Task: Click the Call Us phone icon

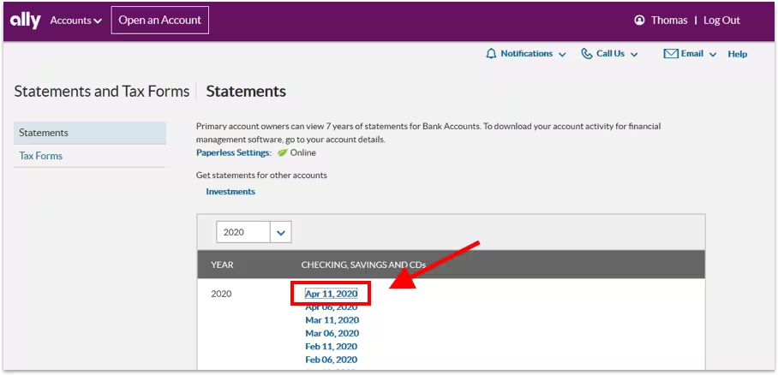Action: point(587,54)
